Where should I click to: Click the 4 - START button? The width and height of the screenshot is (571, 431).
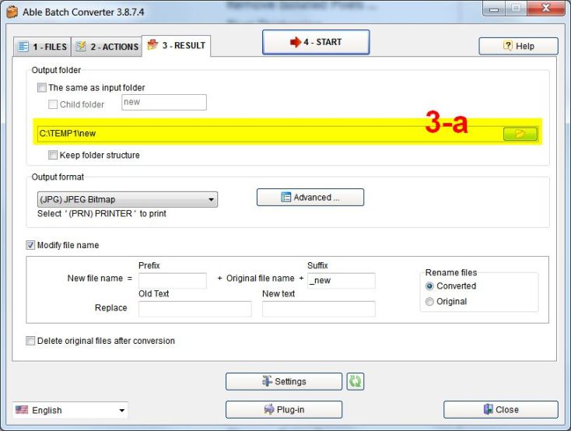(x=316, y=42)
